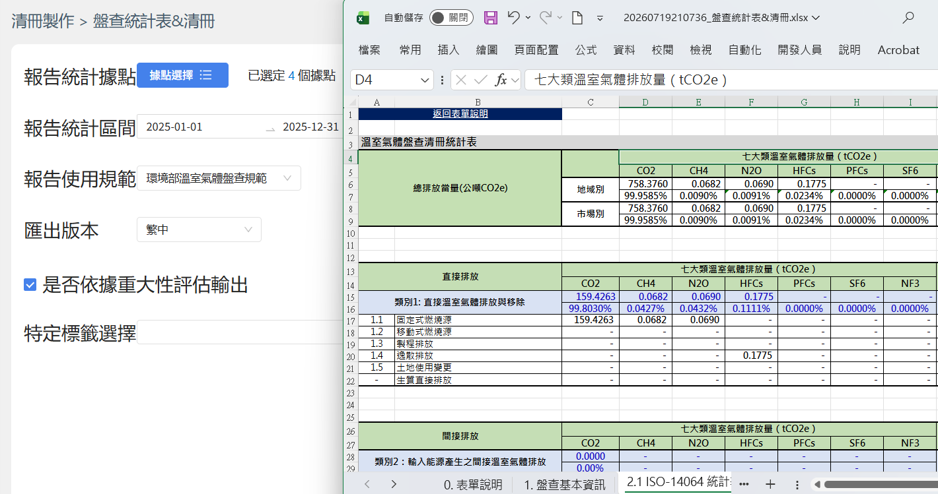Image resolution: width=938 pixels, height=494 pixels.
Task: Open the 檔案 menu
Action: [x=369, y=49]
